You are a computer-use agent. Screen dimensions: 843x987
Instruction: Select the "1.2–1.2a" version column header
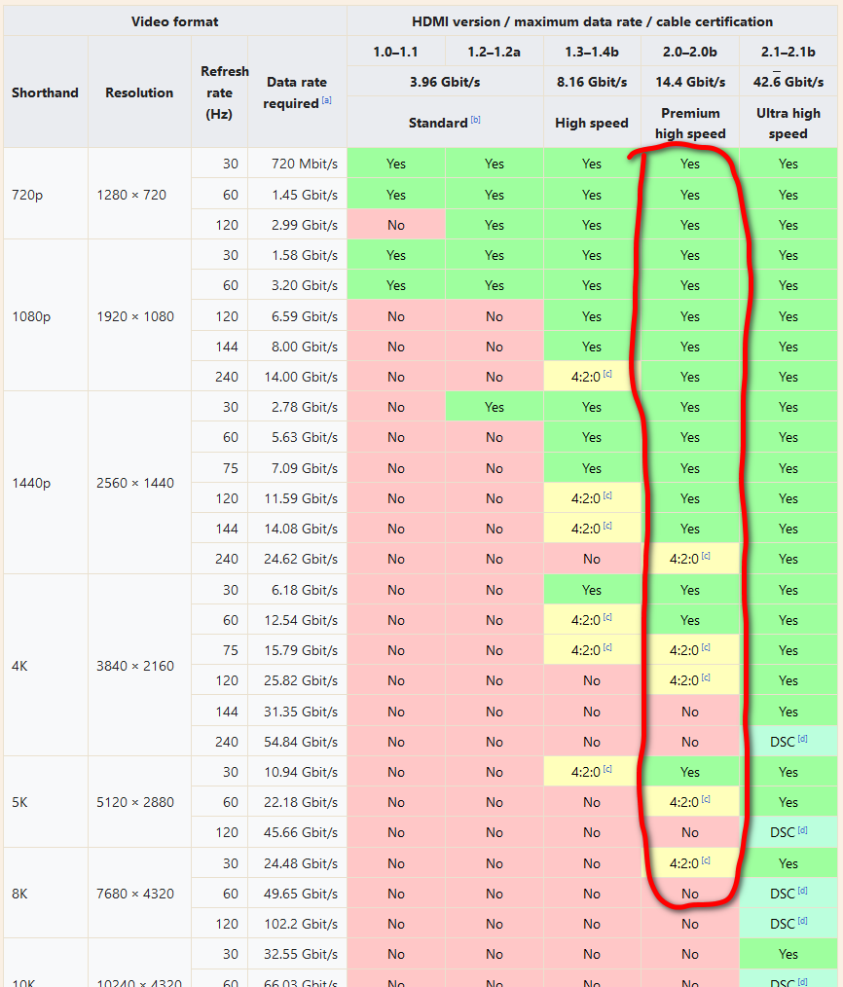click(495, 52)
